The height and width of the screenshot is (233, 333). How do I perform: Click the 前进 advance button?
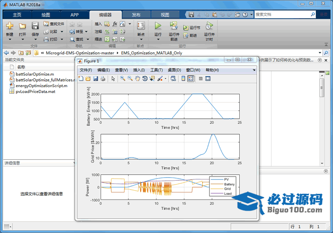click(x=190, y=35)
